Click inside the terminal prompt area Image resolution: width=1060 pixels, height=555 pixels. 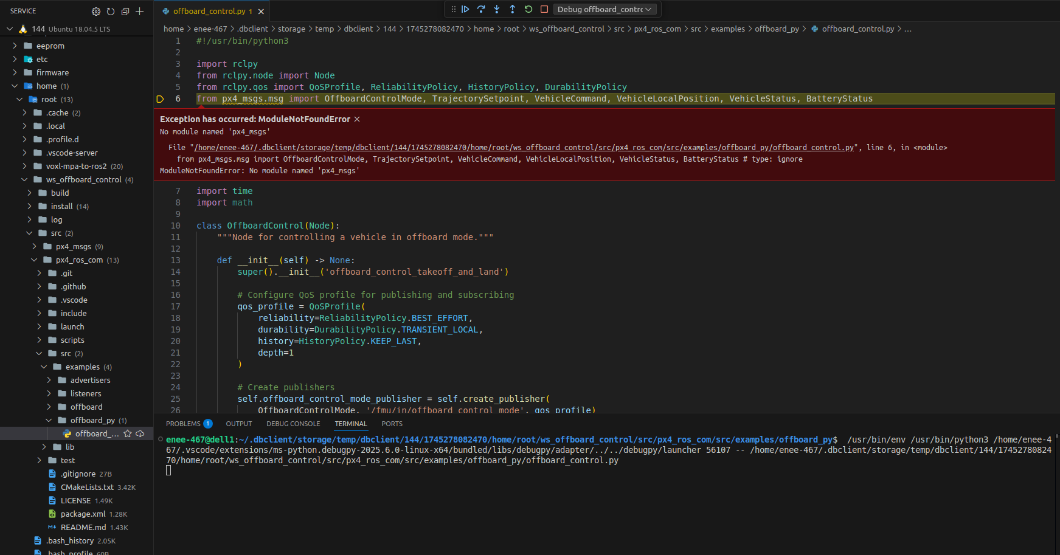click(x=168, y=471)
